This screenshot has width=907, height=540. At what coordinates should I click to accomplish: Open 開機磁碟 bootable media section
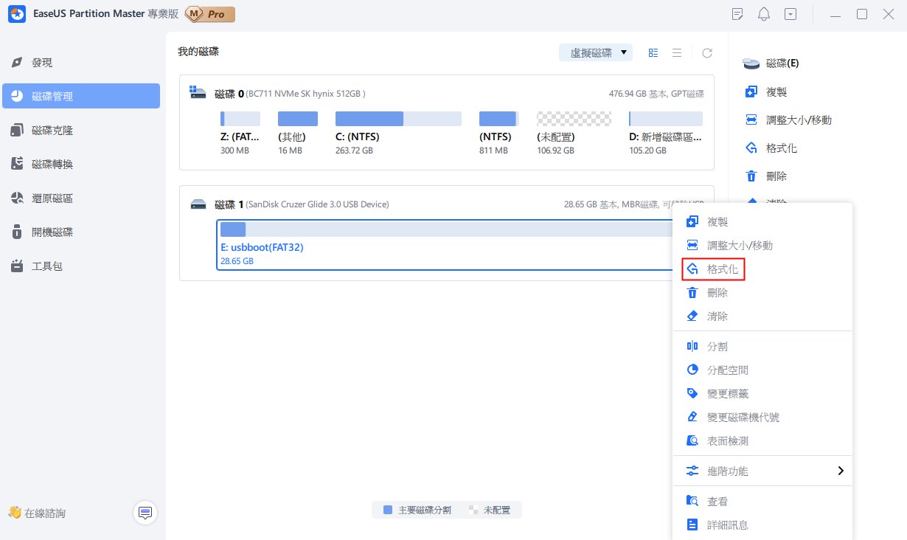pos(52,232)
